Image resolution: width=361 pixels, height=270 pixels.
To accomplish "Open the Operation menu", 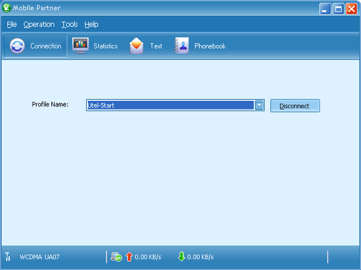I will point(39,25).
